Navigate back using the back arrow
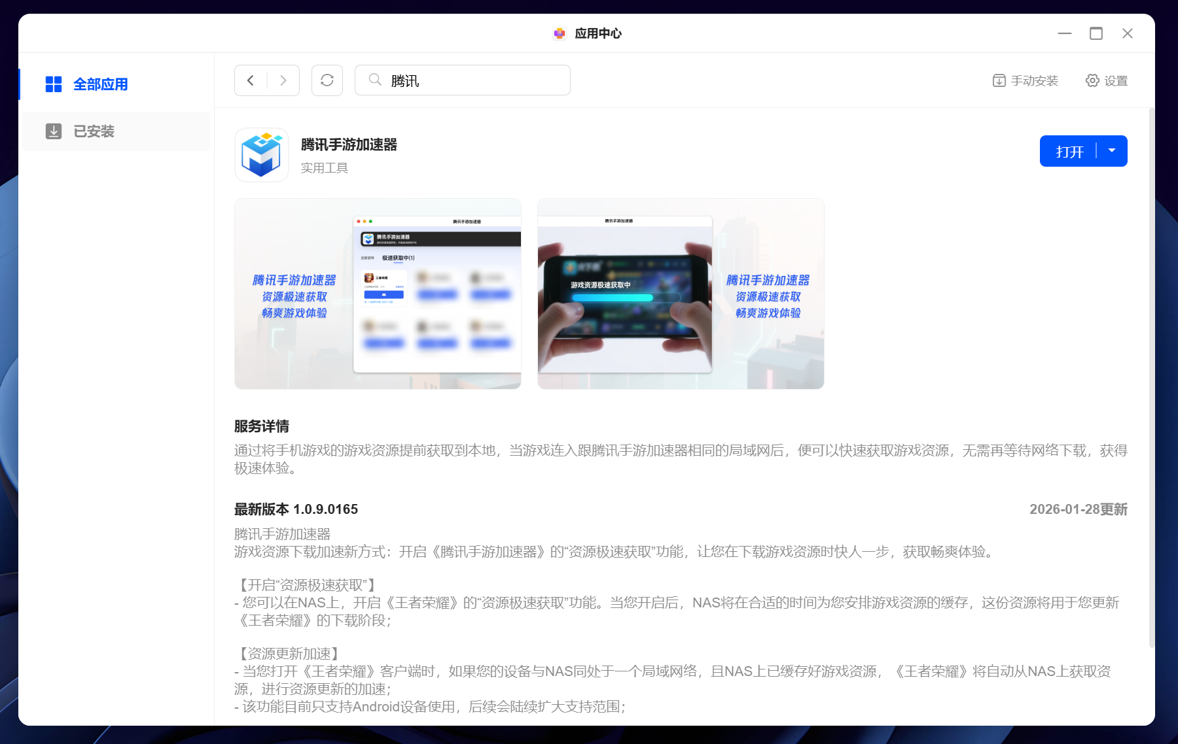 click(x=251, y=80)
